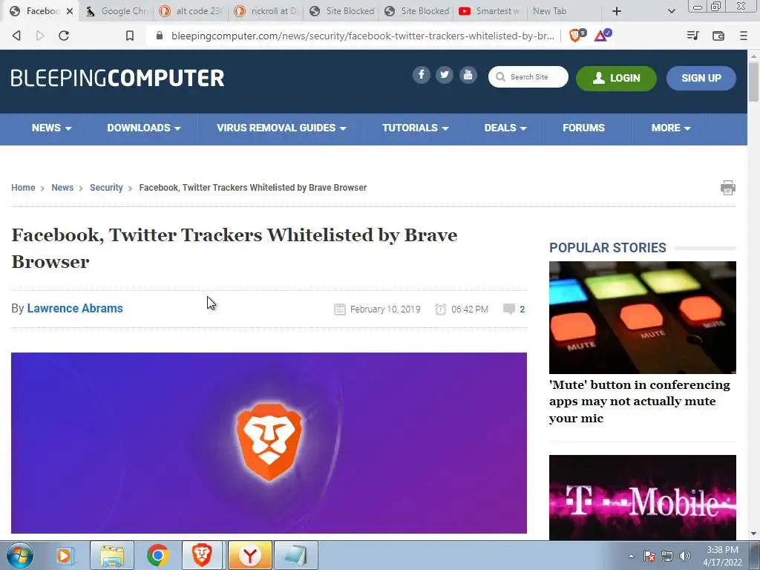This screenshot has width=760, height=570.
Task: Open Windows Start menu orb
Action: coord(20,555)
